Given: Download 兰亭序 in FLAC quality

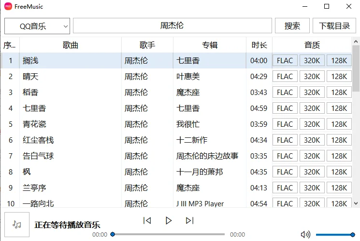Looking at the screenshot, I should click(285, 188).
